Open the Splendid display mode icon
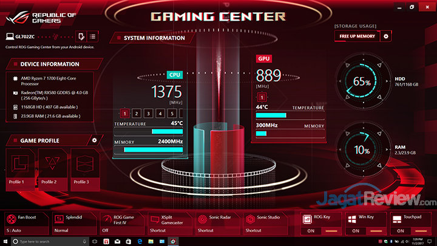The image size is (437, 246). pos(59,219)
